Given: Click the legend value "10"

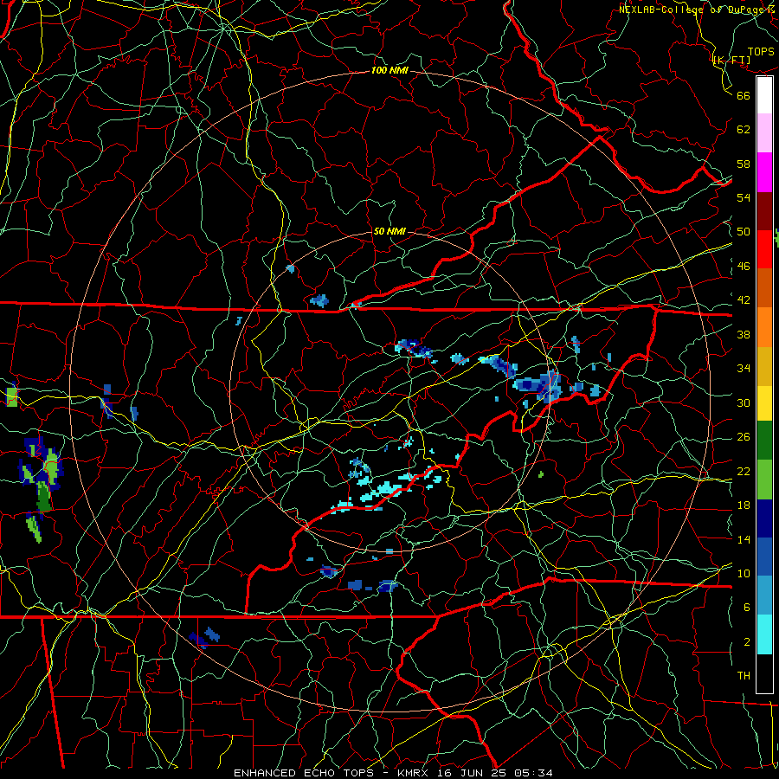Looking at the screenshot, I should [744, 573].
